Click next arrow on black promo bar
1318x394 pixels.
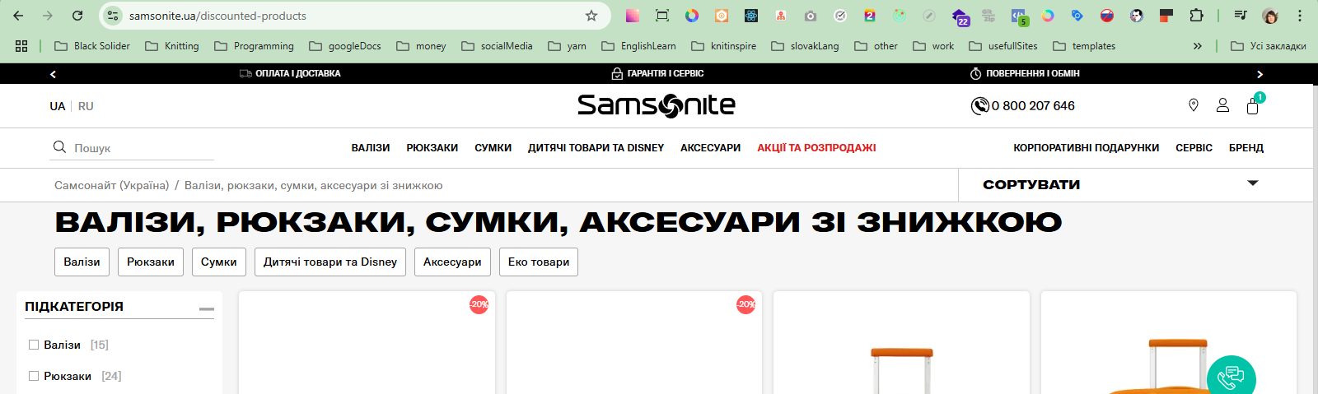1260,74
